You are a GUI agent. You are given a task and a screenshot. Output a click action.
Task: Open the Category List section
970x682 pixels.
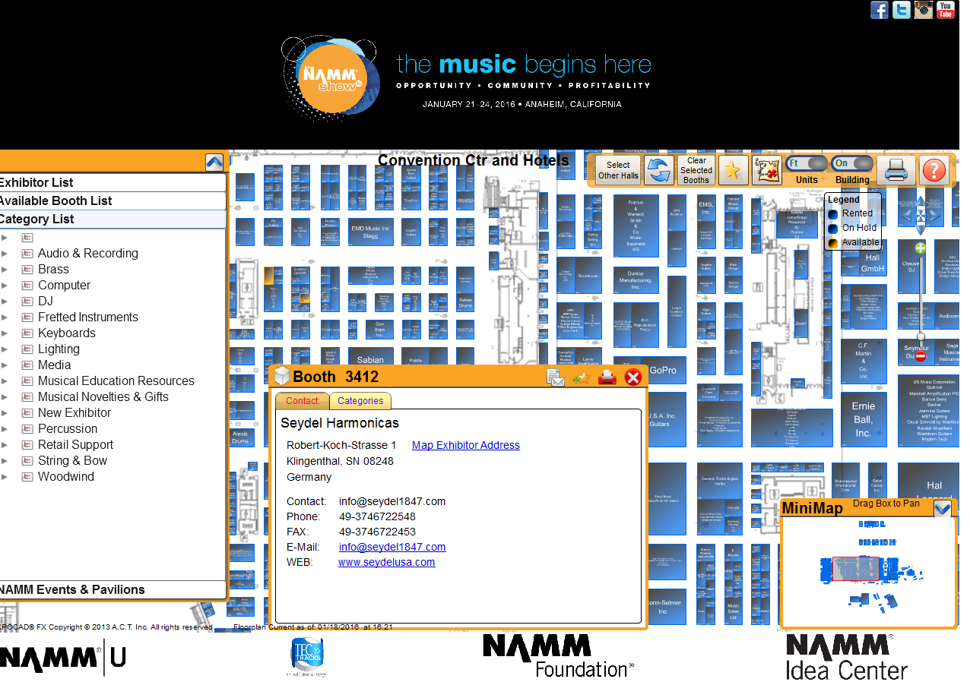(x=113, y=219)
